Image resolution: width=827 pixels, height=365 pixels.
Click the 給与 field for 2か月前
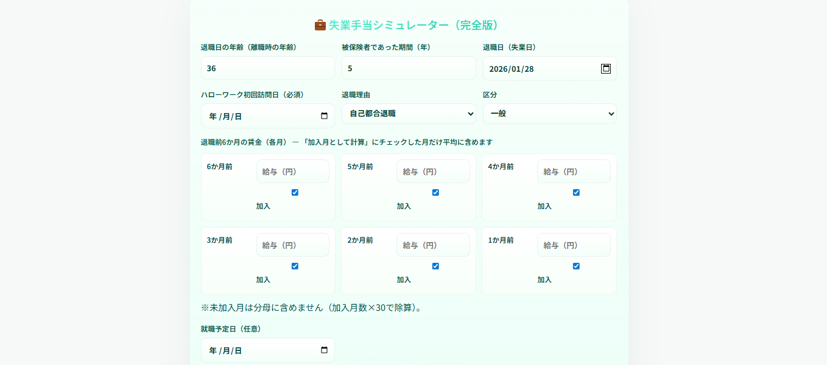coord(434,245)
